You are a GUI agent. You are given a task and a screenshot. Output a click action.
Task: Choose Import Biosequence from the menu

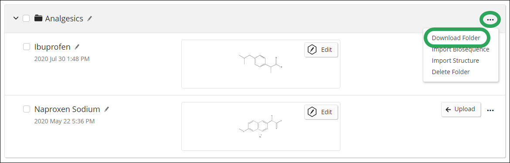pos(460,49)
